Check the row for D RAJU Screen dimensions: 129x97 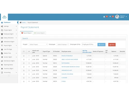point(24,81)
